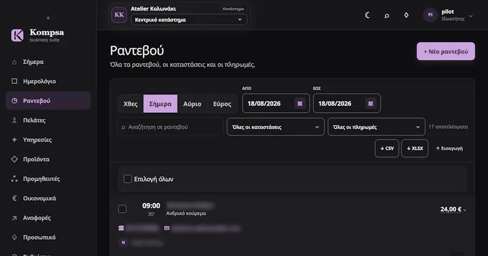Click the ΑΠΟ date field
This screenshot has width=488, height=256.
[276, 103]
